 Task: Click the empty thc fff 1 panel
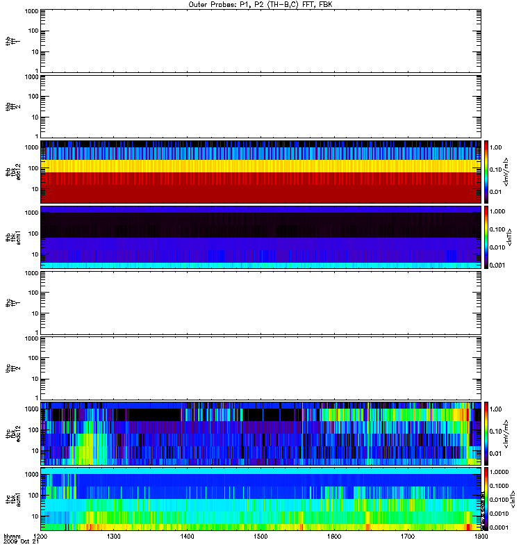click(261, 303)
